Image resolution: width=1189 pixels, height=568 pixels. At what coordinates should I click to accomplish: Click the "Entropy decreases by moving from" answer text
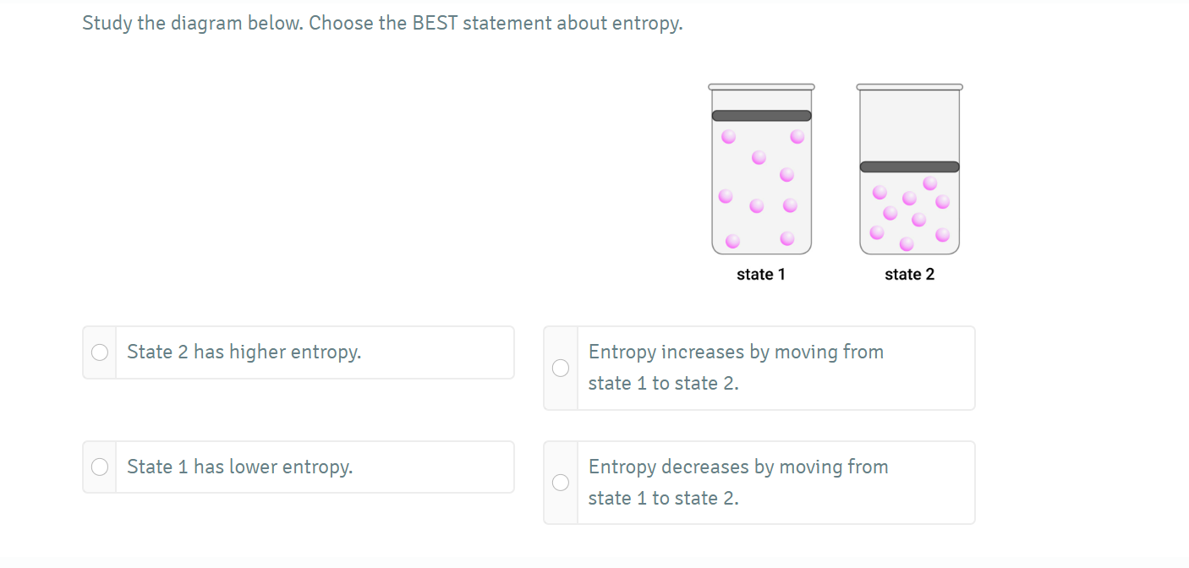[x=738, y=467]
